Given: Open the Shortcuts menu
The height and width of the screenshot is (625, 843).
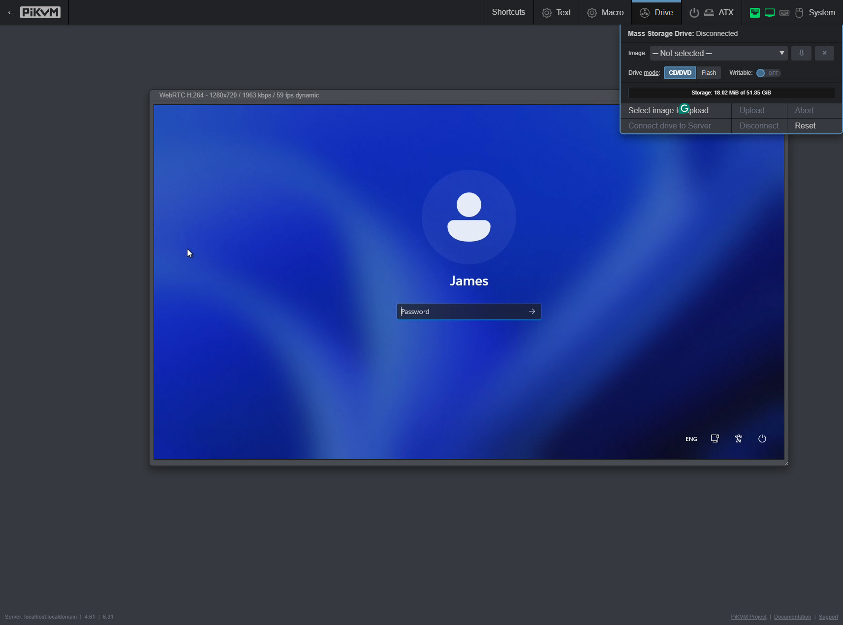Looking at the screenshot, I should point(508,12).
